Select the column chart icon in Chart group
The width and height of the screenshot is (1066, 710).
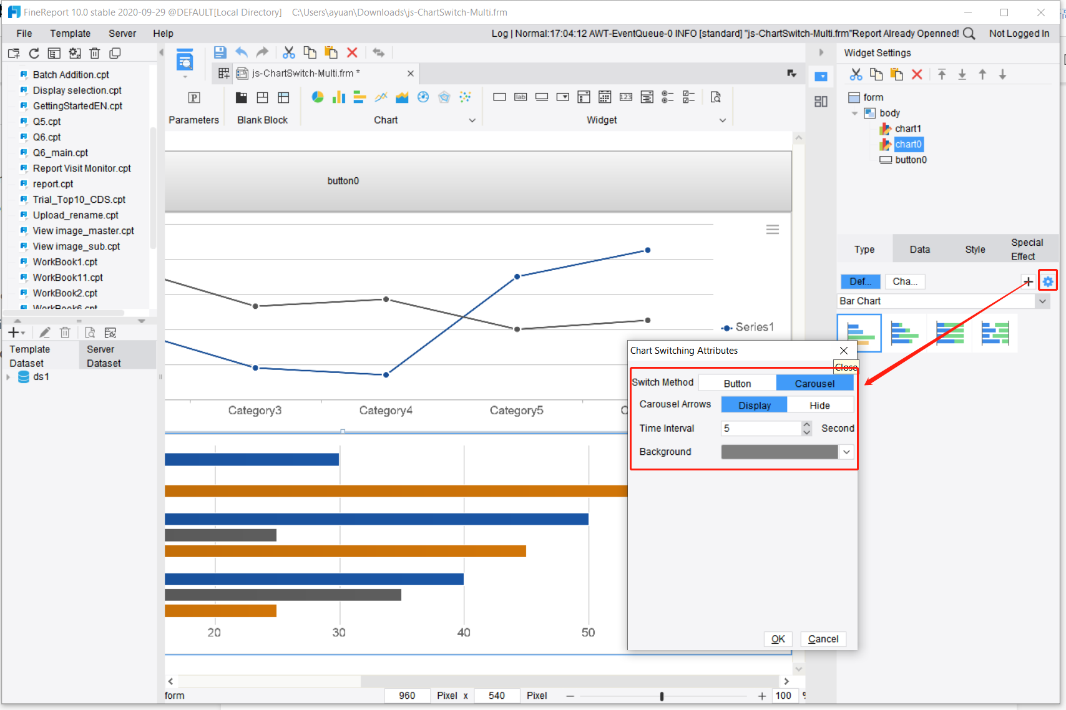pos(338,97)
